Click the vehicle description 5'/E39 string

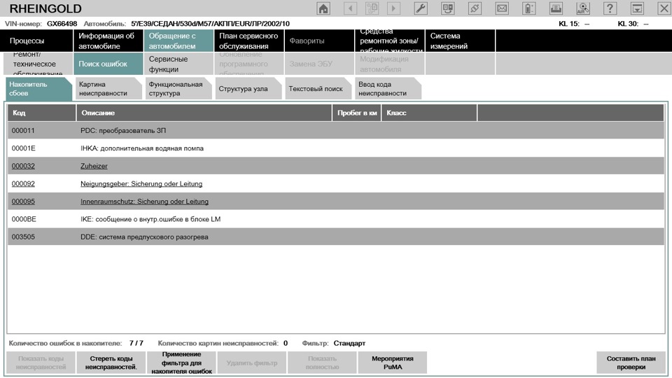[x=210, y=24]
